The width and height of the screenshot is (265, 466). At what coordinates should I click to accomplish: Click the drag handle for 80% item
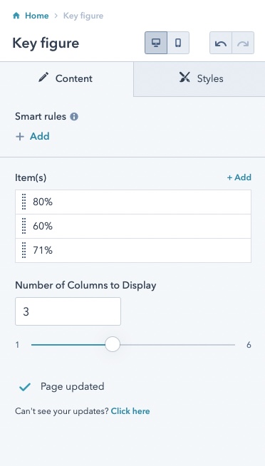[x=24, y=202]
